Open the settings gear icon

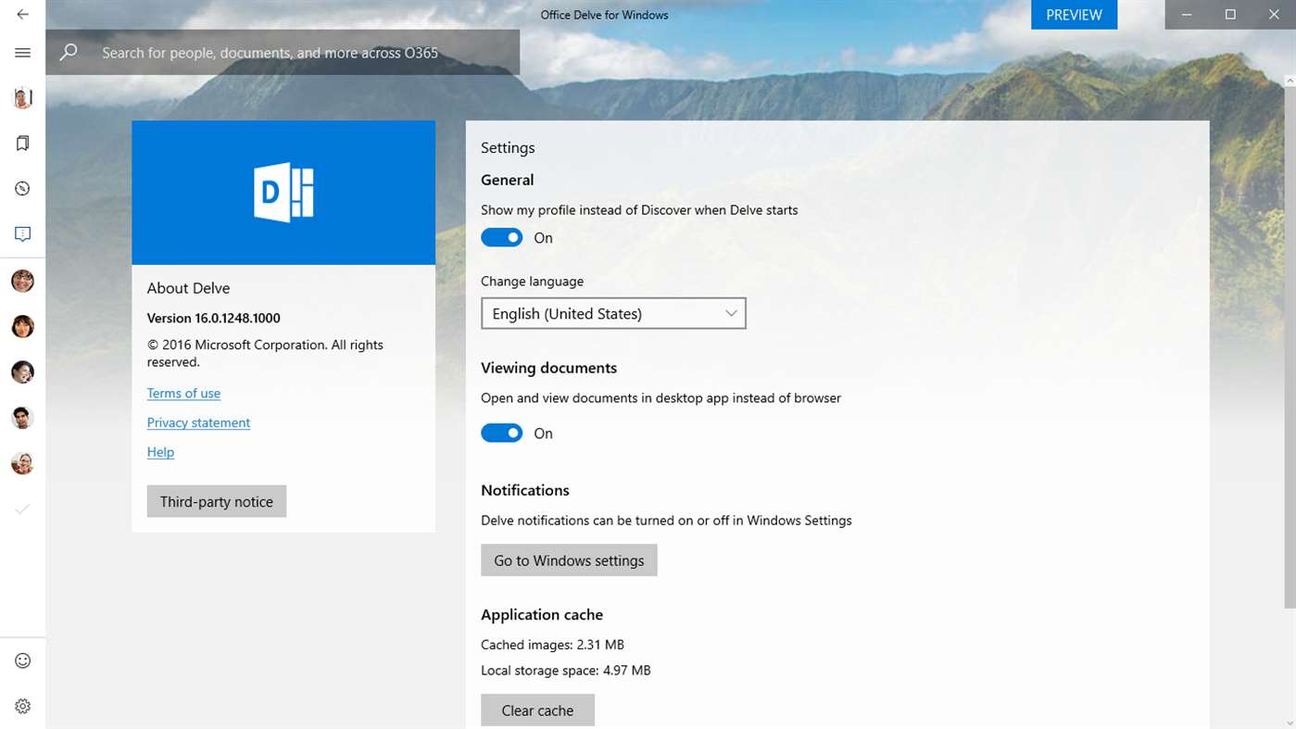point(22,706)
